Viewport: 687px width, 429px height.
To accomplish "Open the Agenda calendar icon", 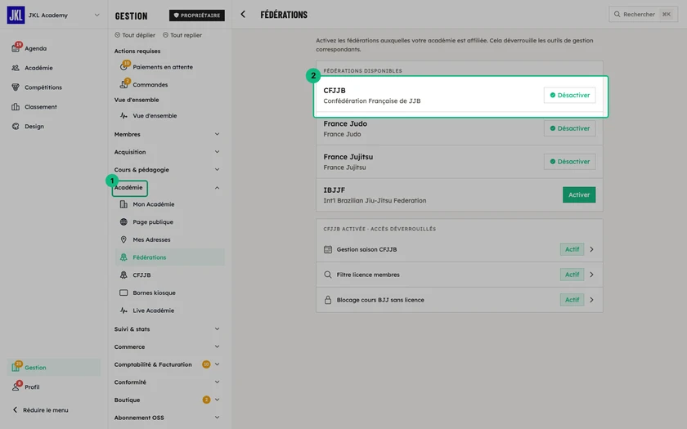I will click(16, 48).
